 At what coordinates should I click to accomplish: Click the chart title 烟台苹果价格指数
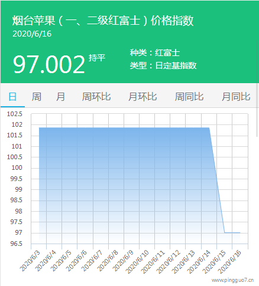tap(103, 21)
